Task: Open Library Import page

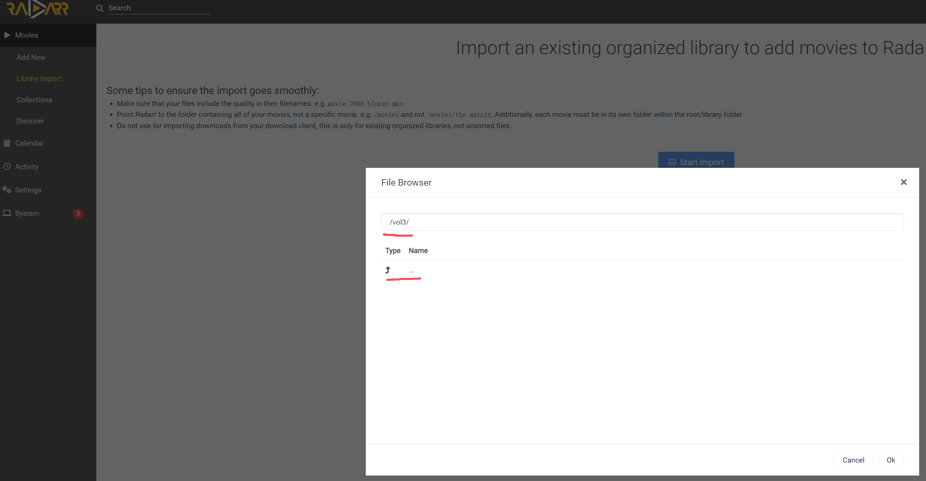Action: [39, 78]
